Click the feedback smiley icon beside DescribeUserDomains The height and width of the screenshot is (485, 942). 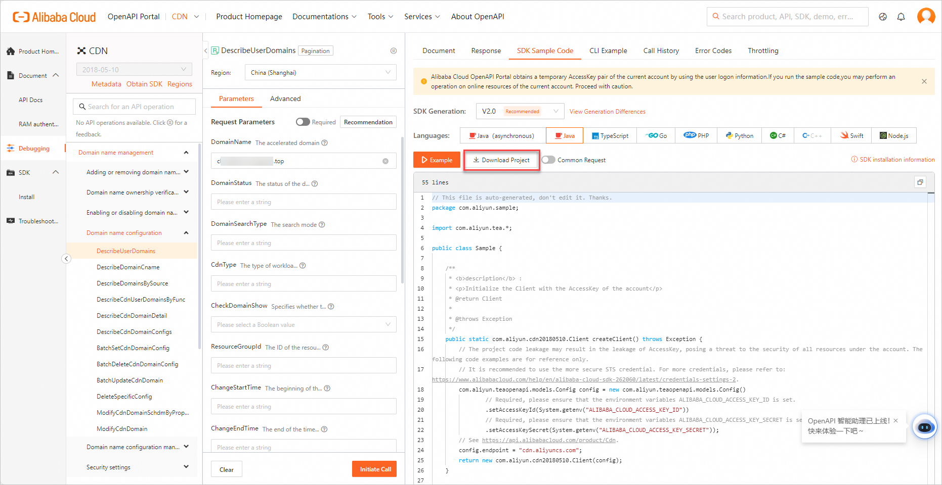tap(394, 51)
